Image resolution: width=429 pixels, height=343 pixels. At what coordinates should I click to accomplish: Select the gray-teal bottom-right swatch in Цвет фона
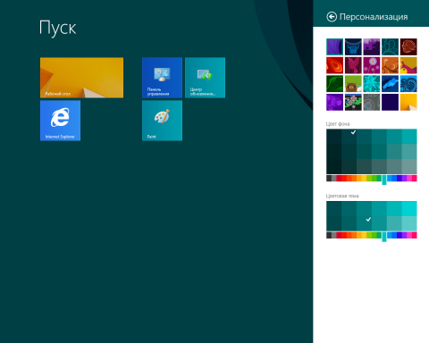[409, 166]
